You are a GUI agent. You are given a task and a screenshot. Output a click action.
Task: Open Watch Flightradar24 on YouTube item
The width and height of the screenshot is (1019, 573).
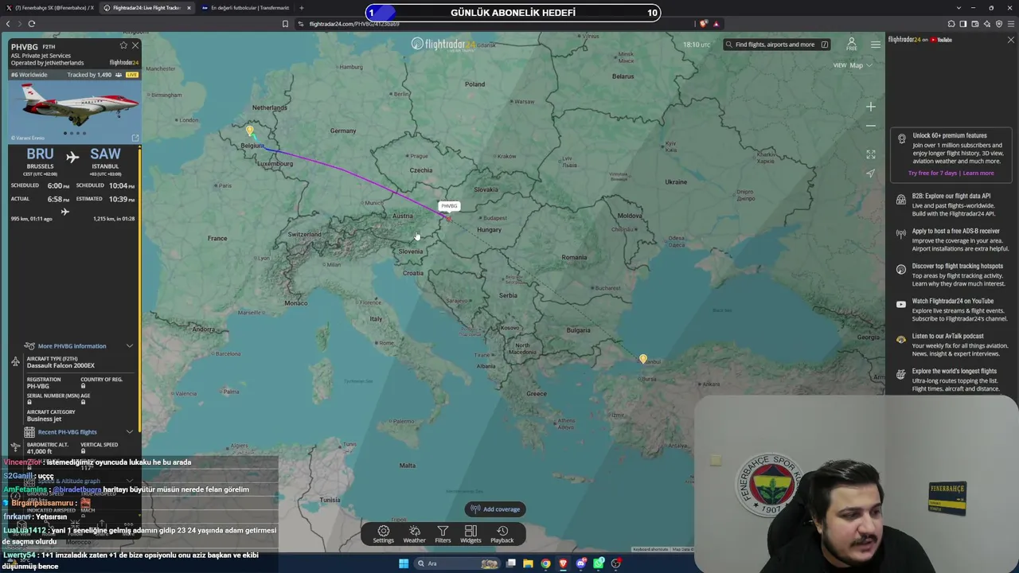[x=951, y=310]
